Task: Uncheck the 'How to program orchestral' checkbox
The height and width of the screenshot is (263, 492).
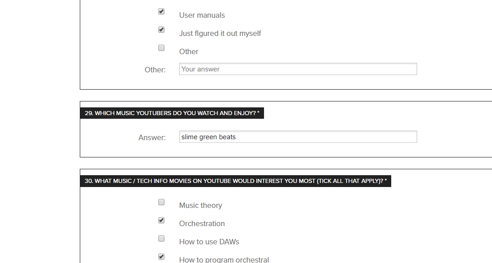Action: click(x=161, y=257)
